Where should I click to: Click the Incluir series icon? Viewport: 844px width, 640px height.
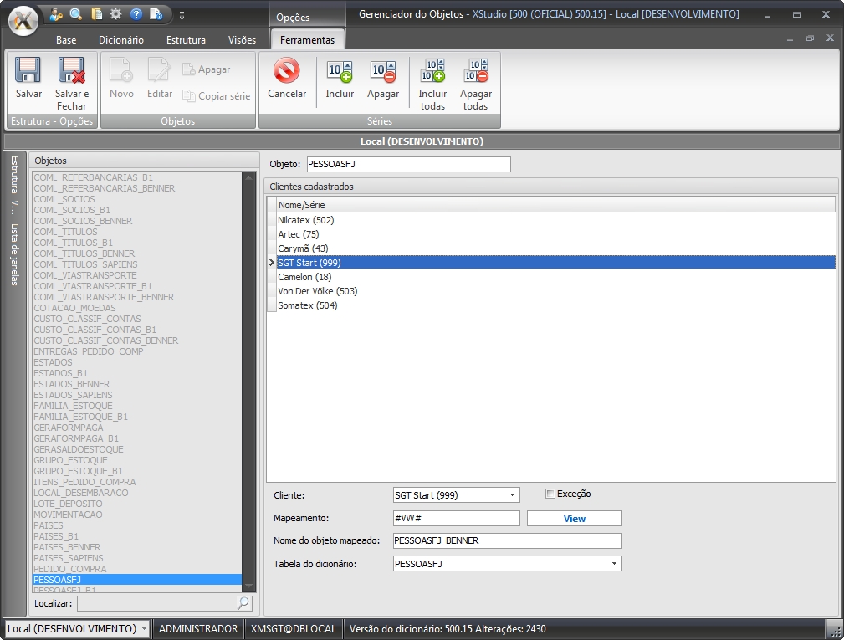[340, 71]
